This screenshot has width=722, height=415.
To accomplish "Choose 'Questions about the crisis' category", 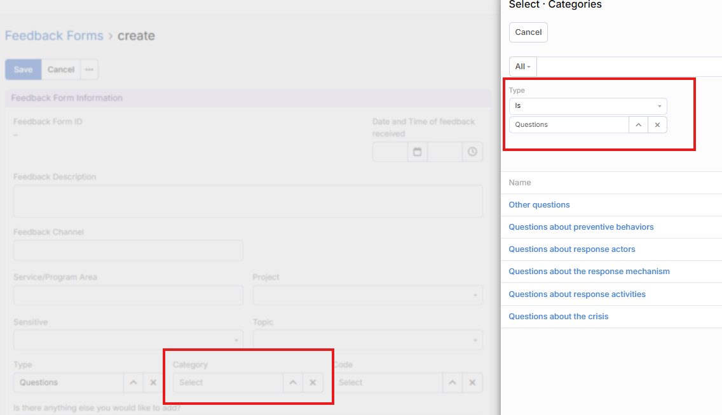I will pyautogui.click(x=558, y=317).
